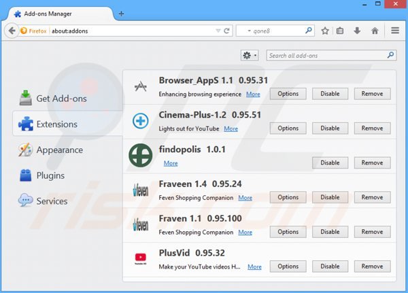Open More link for Fraveen 1.4
This screenshot has width=408, height=293.
(245, 198)
